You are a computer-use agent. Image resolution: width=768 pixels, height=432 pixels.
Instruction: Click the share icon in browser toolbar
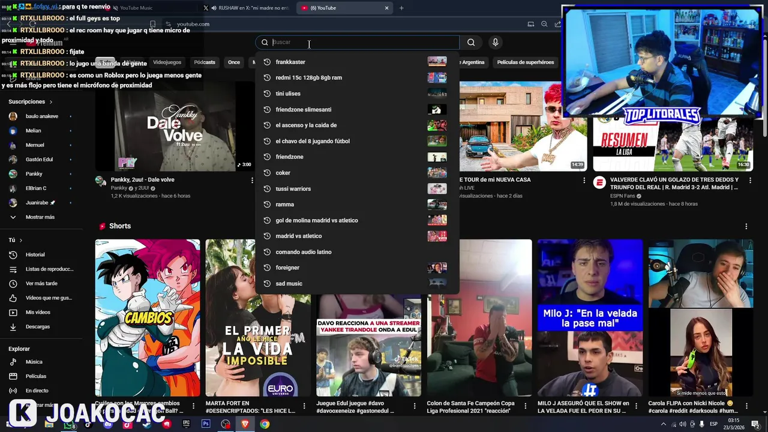point(557,24)
